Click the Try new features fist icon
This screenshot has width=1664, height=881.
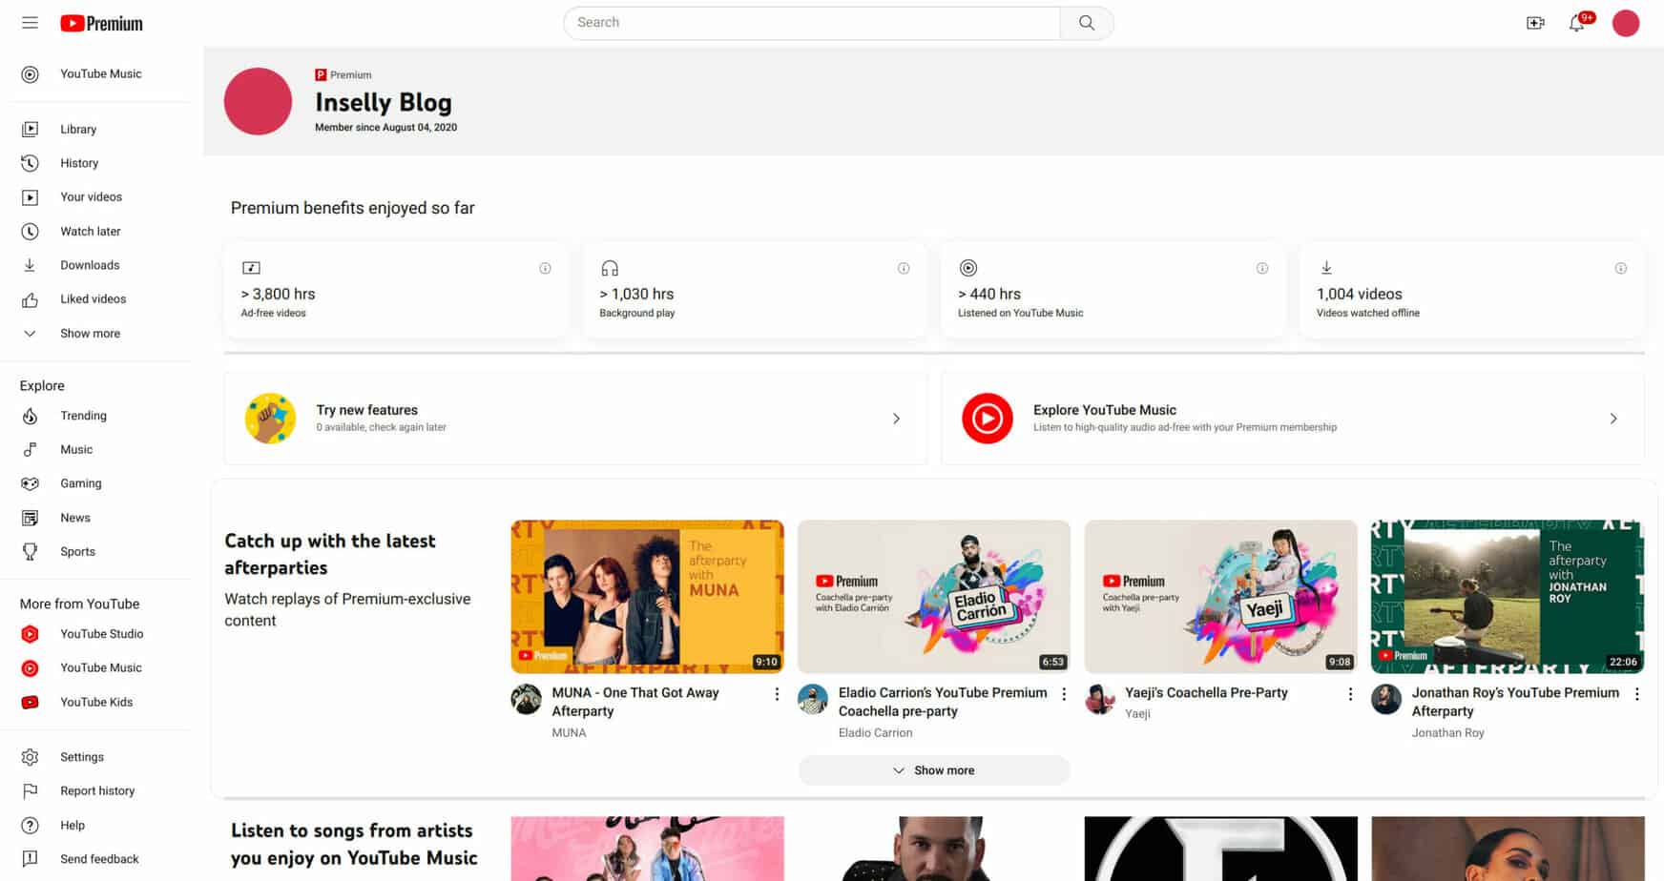[270, 419]
